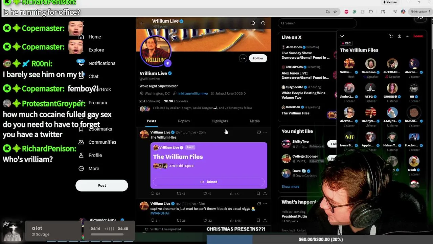The width and height of the screenshot is (433, 244).
Task: Share The Vrillium Files post
Action: pos(265,194)
